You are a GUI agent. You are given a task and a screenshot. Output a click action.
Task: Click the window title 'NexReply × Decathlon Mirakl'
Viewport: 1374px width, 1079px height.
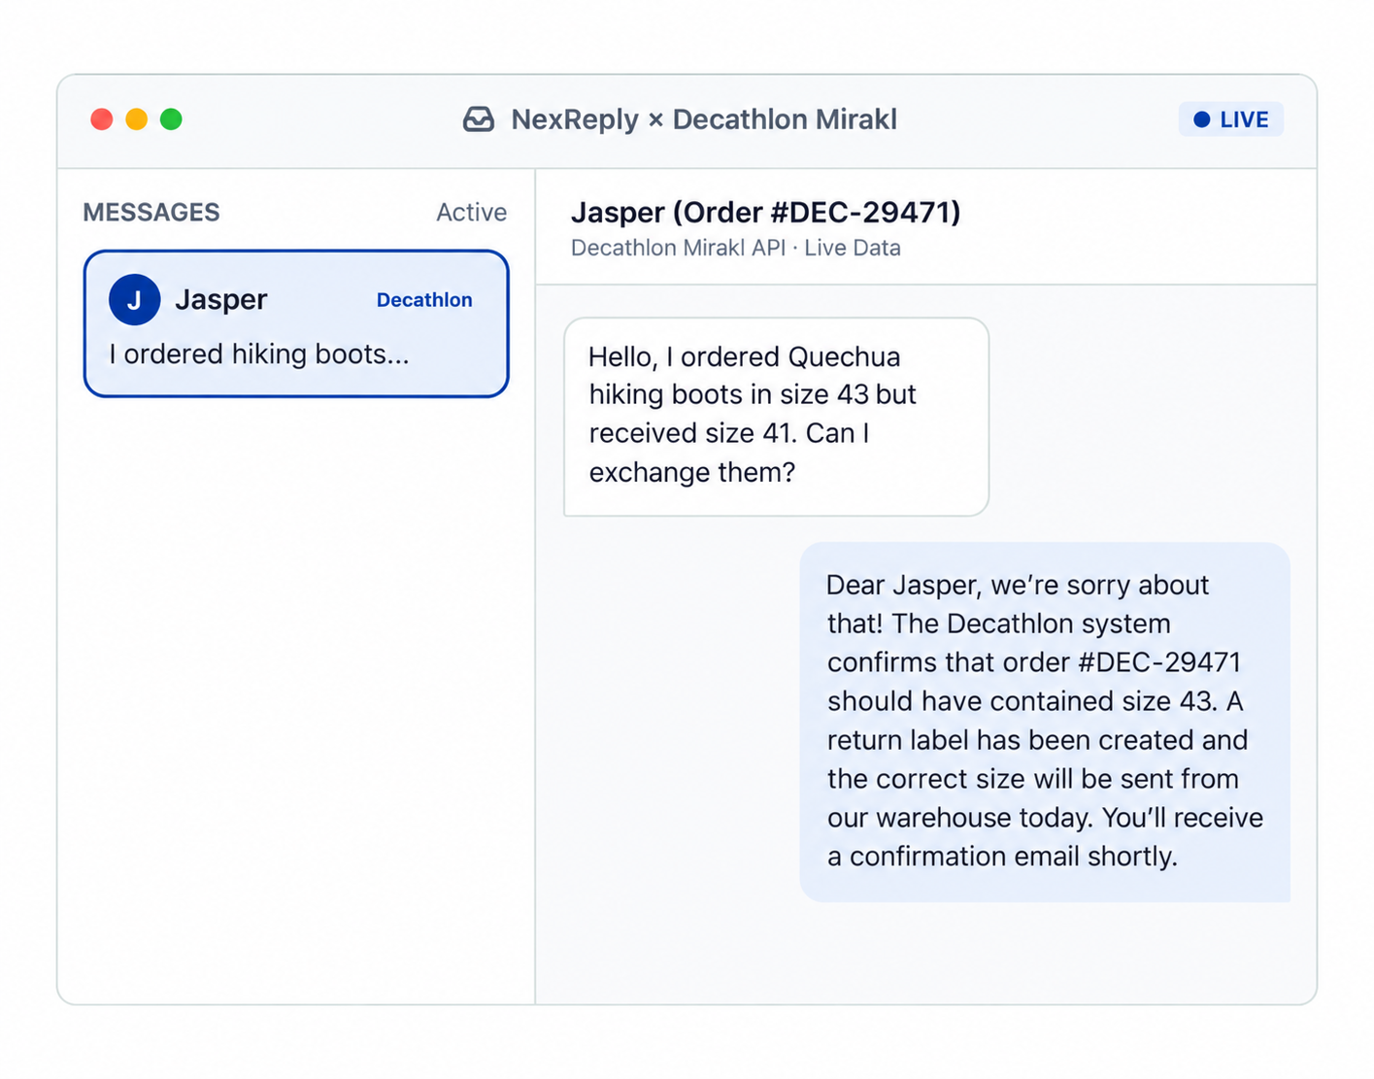[x=704, y=119]
